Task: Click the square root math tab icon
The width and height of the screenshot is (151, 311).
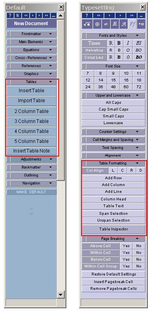Action: [87, 24]
